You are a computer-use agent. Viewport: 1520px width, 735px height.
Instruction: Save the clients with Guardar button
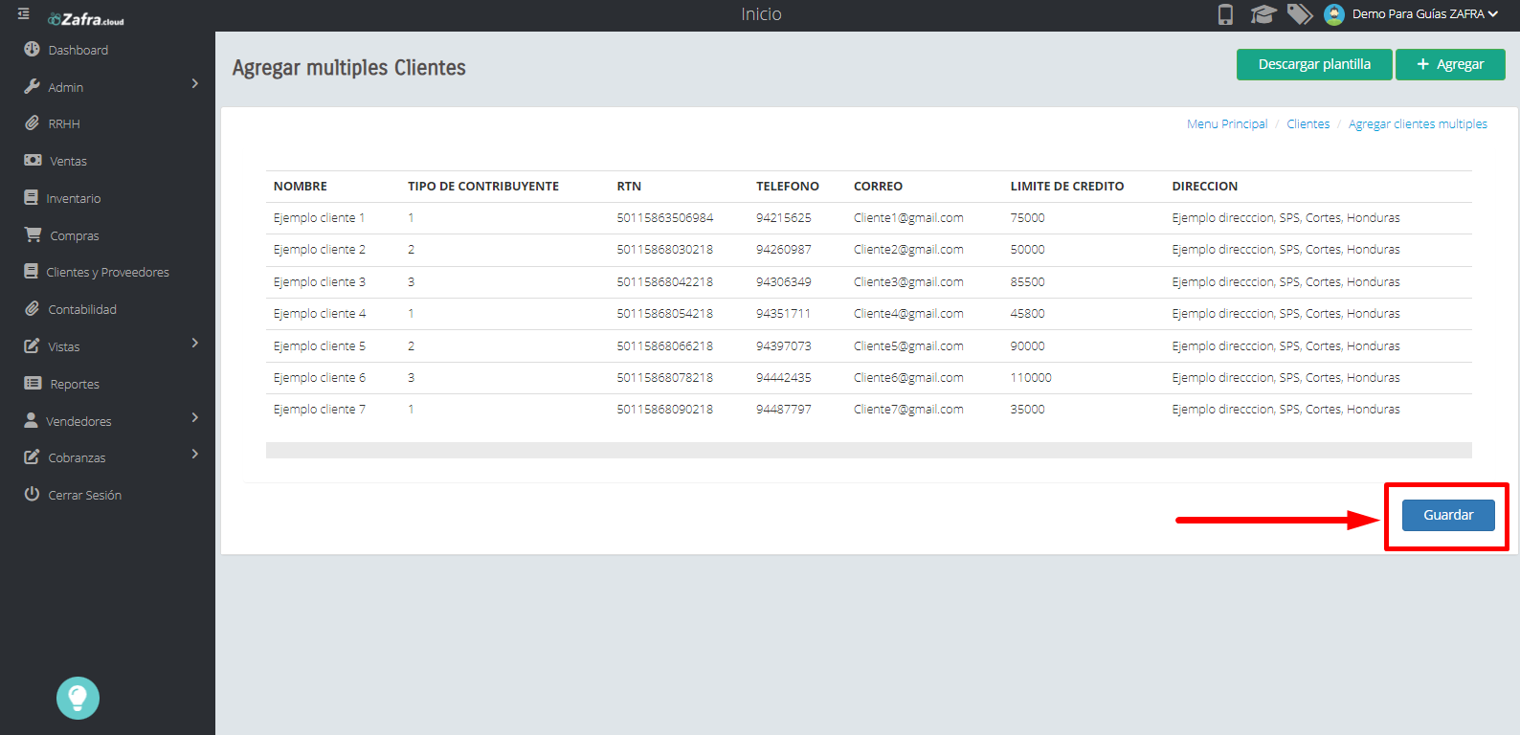(x=1448, y=515)
